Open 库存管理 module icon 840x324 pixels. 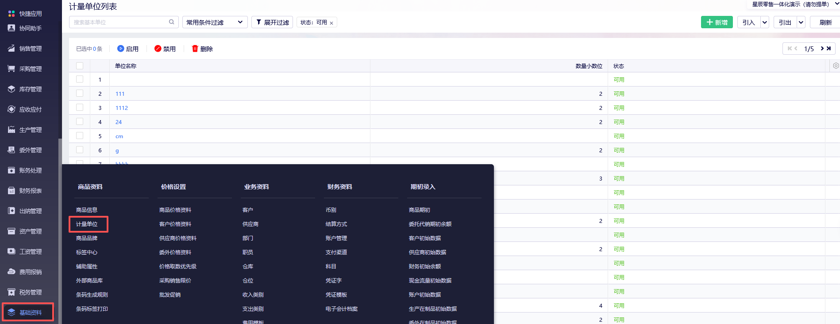coord(12,89)
